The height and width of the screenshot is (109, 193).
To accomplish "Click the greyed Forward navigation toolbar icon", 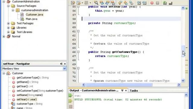I will [x=87, y=3].
